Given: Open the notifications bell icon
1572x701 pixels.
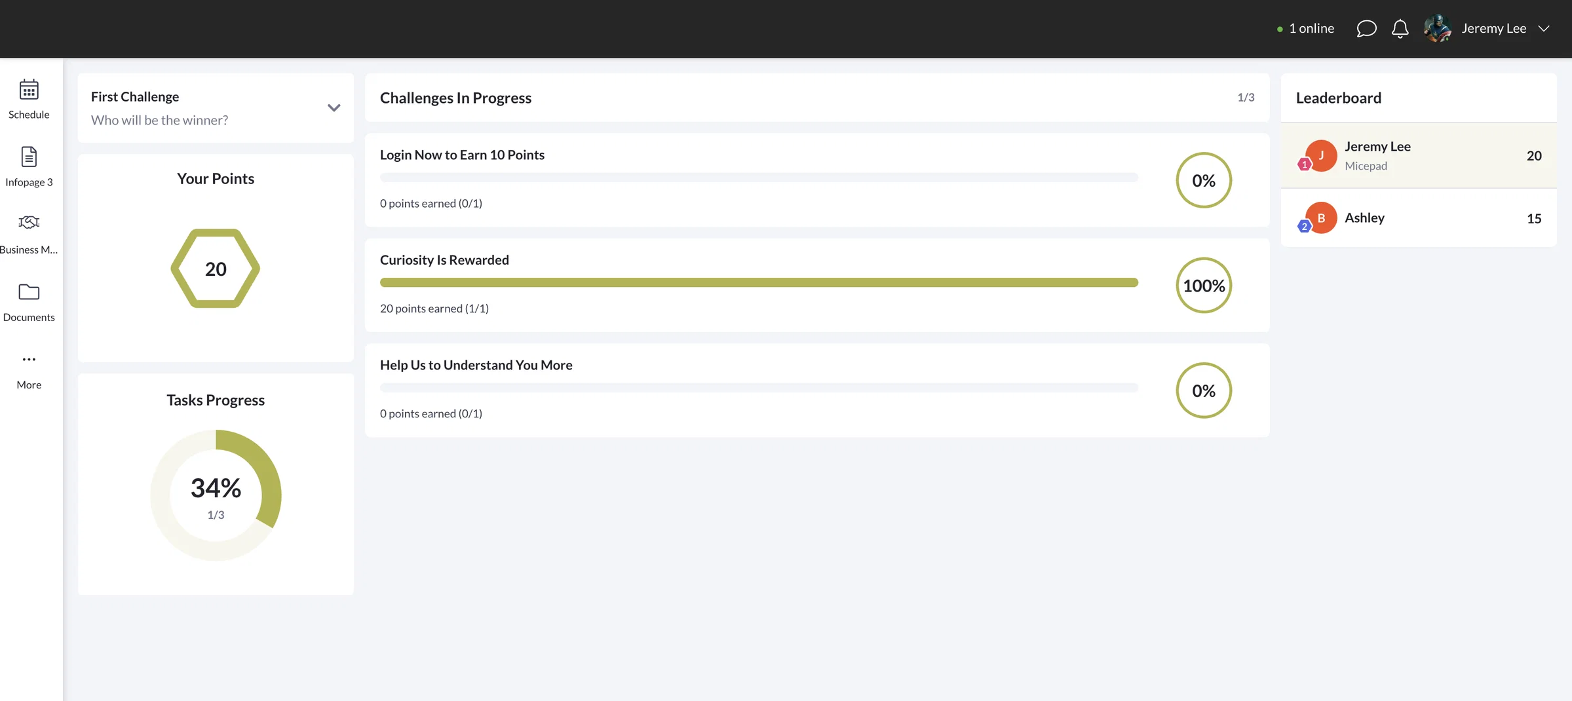Looking at the screenshot, I should click(1400, 29).
